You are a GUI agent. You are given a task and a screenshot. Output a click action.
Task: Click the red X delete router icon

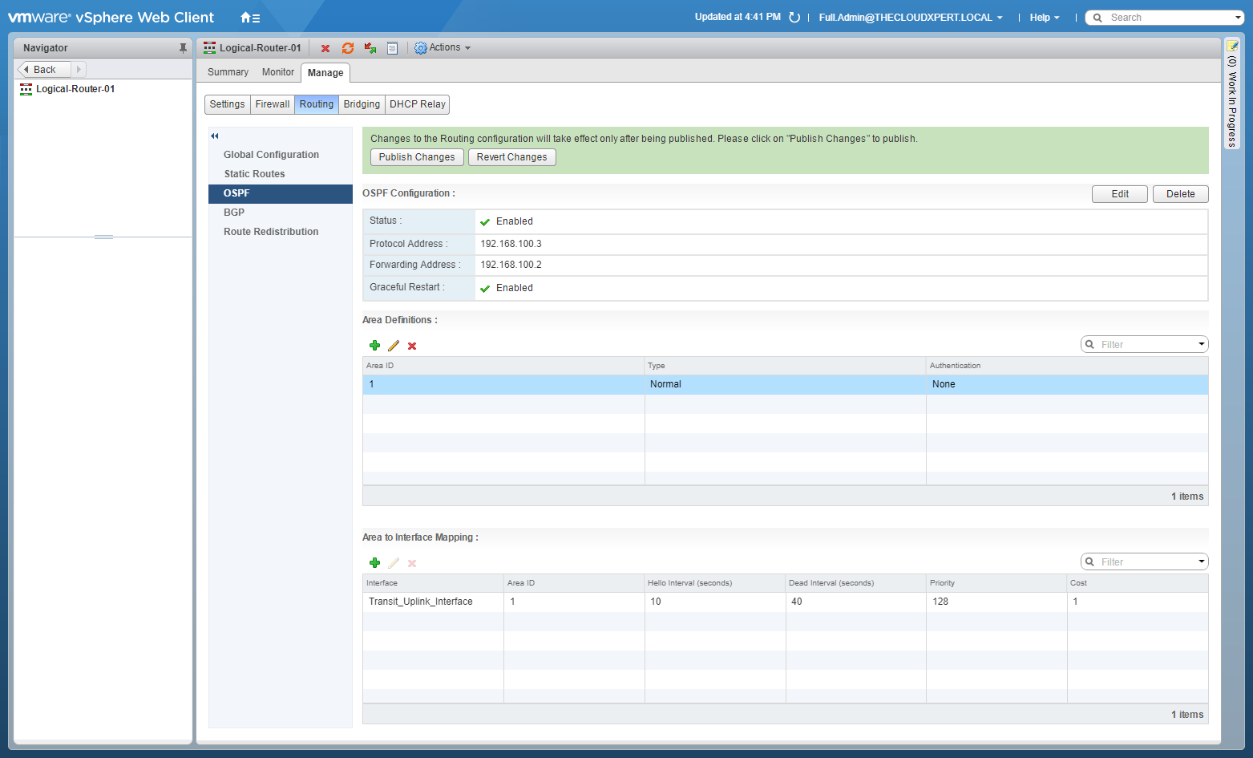coord(325,48)
